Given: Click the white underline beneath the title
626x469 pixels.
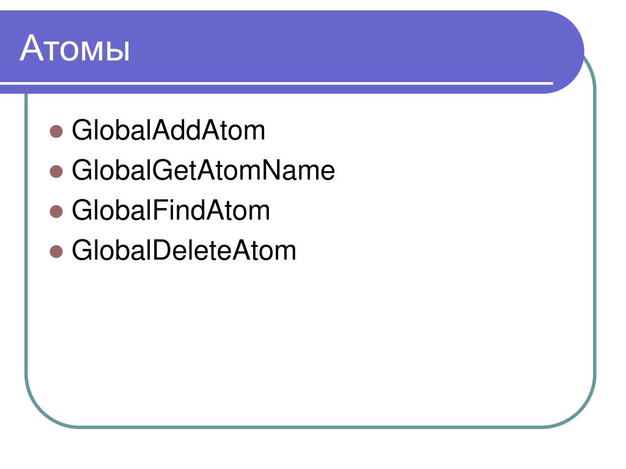Looking at the screenshot, I should (276, 83).
